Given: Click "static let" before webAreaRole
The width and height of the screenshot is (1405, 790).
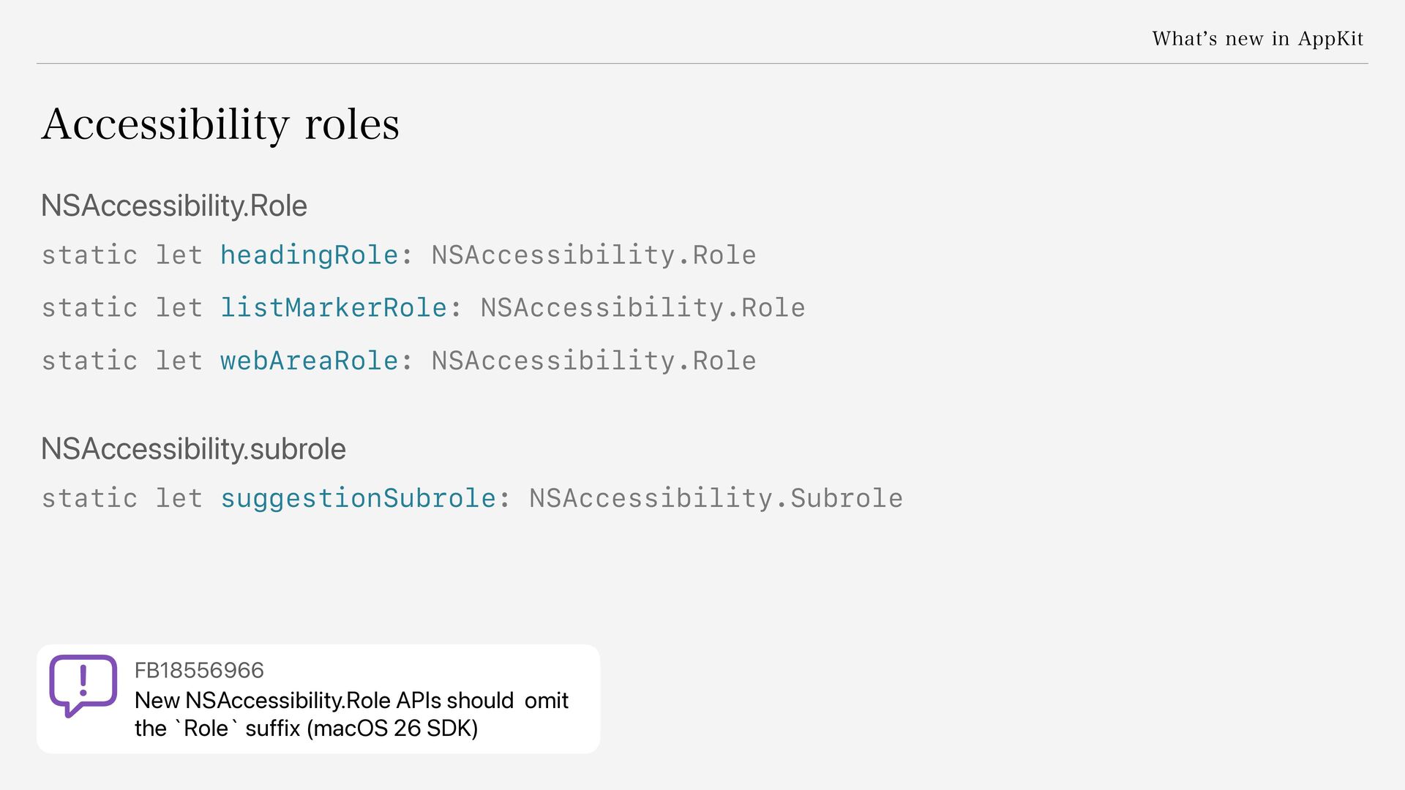Looking at the screenshot, I should coord(121,361).
